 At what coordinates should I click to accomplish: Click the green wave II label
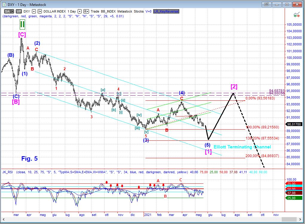[x=22, y=24]
